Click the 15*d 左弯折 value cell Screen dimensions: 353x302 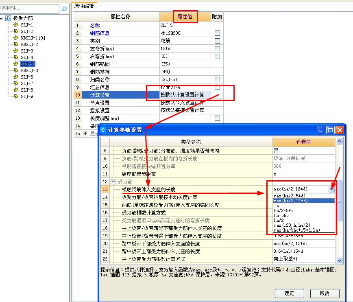[x=185, y=48]
